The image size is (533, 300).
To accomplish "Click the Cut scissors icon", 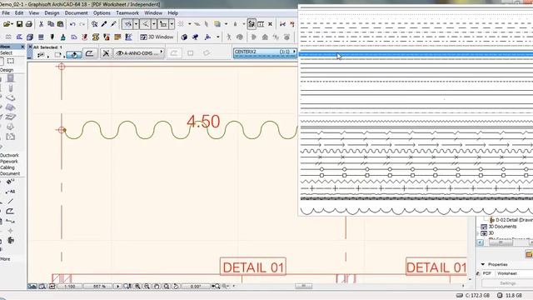I will click(x=41, y=24).
